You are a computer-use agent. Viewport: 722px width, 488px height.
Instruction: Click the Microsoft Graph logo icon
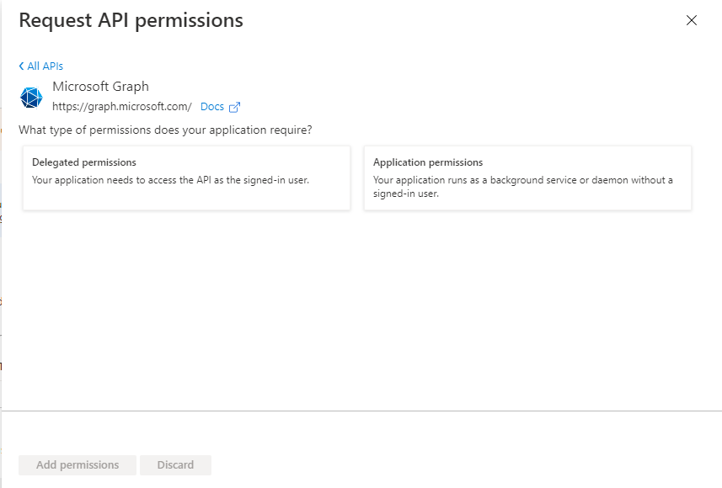pos(31,98)
